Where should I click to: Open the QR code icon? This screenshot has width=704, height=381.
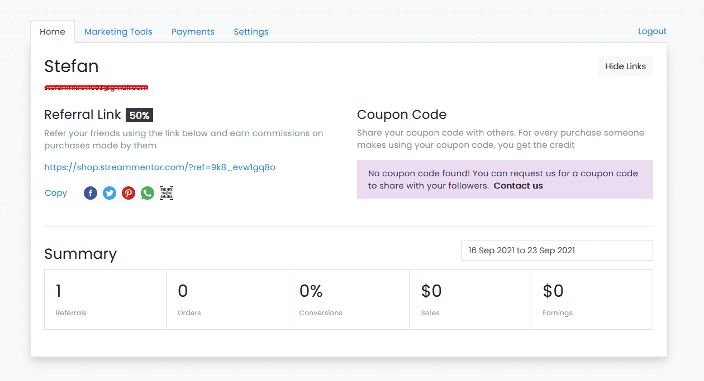click(x=167, y=193)
